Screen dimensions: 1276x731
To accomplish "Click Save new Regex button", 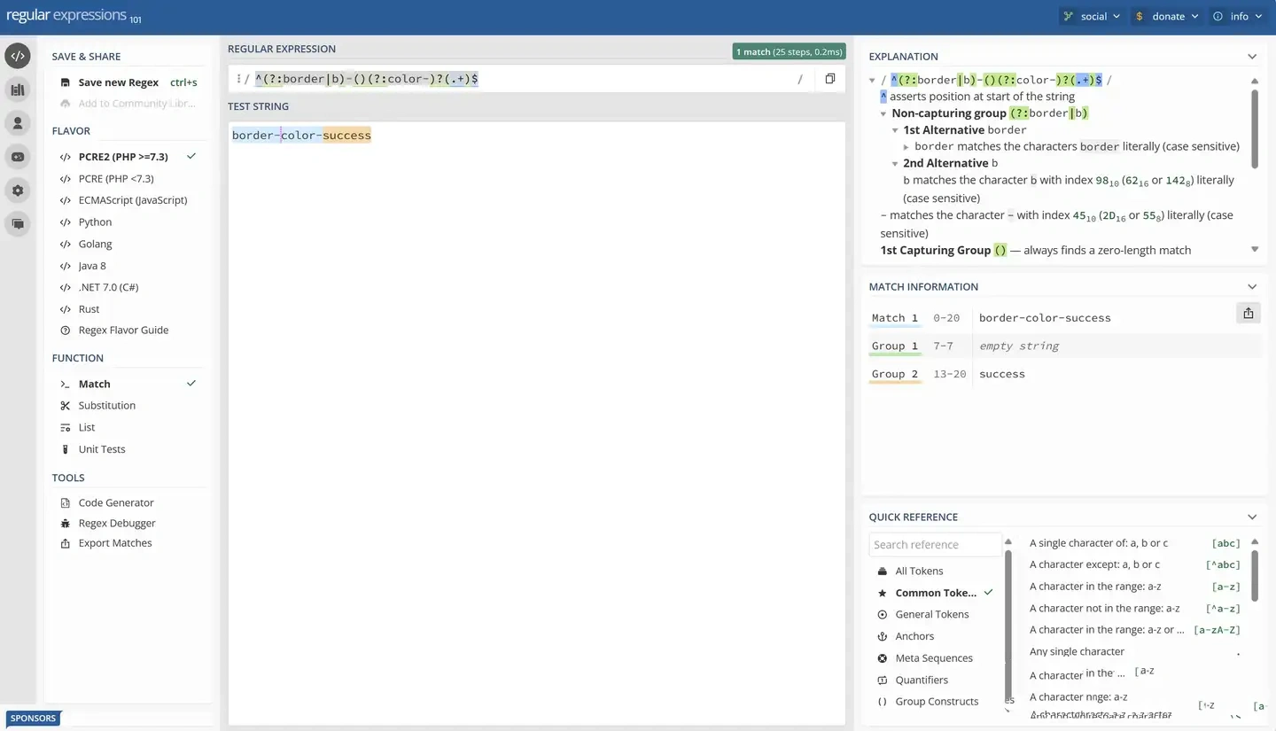I will 118,82.
